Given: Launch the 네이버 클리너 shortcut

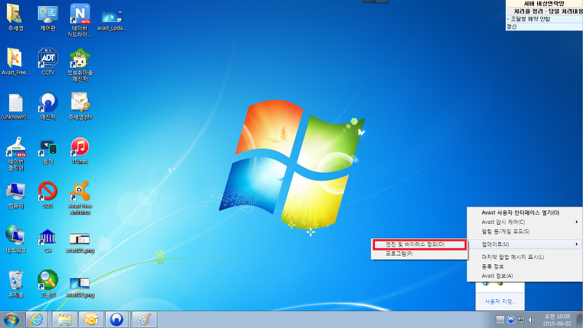Looking at the screenshot, I should pyautogui.click(x=16, y=154).
